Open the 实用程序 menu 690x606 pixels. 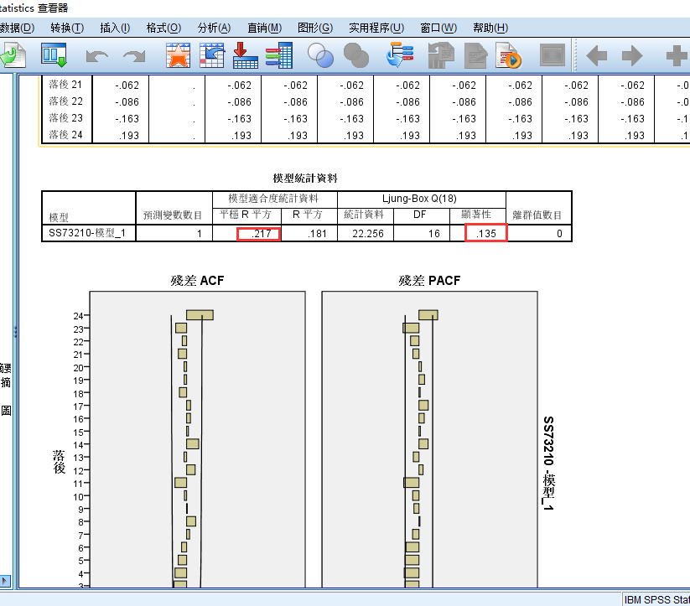coord(378,28)
